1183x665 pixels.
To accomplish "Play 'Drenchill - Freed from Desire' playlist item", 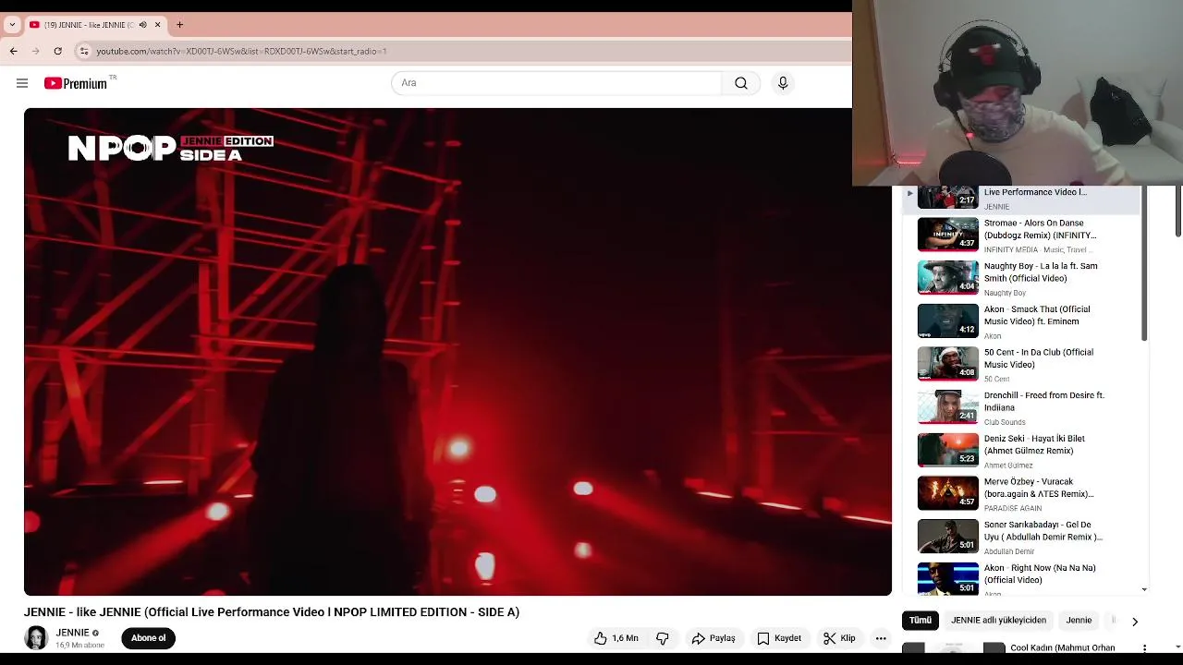I will (1023, 407).
